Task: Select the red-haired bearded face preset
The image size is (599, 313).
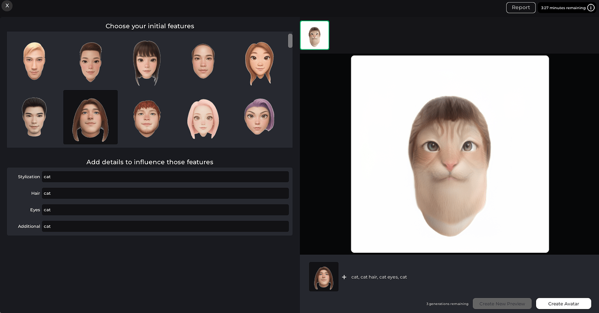Action: tap(147, 117)
